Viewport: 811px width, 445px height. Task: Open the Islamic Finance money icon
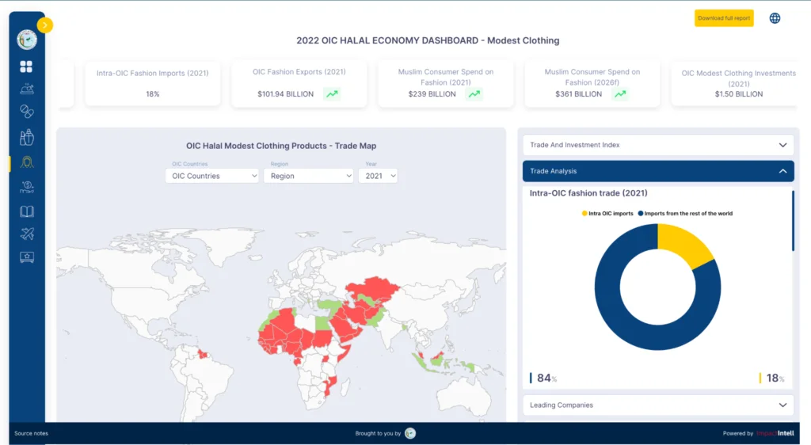pyautogui.click(x=27, y=187)
